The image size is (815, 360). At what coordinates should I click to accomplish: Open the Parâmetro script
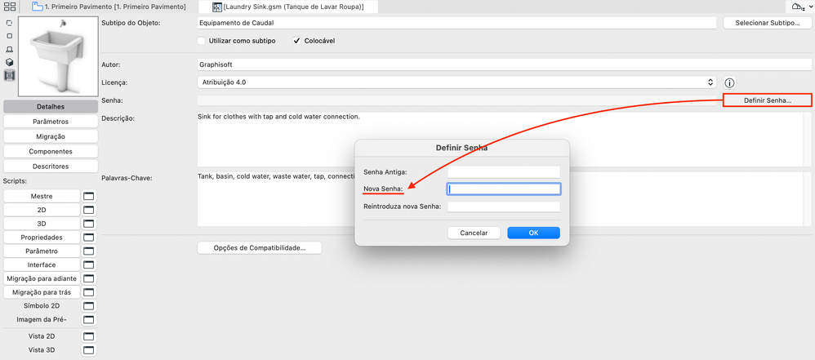[x=42, y=251]
